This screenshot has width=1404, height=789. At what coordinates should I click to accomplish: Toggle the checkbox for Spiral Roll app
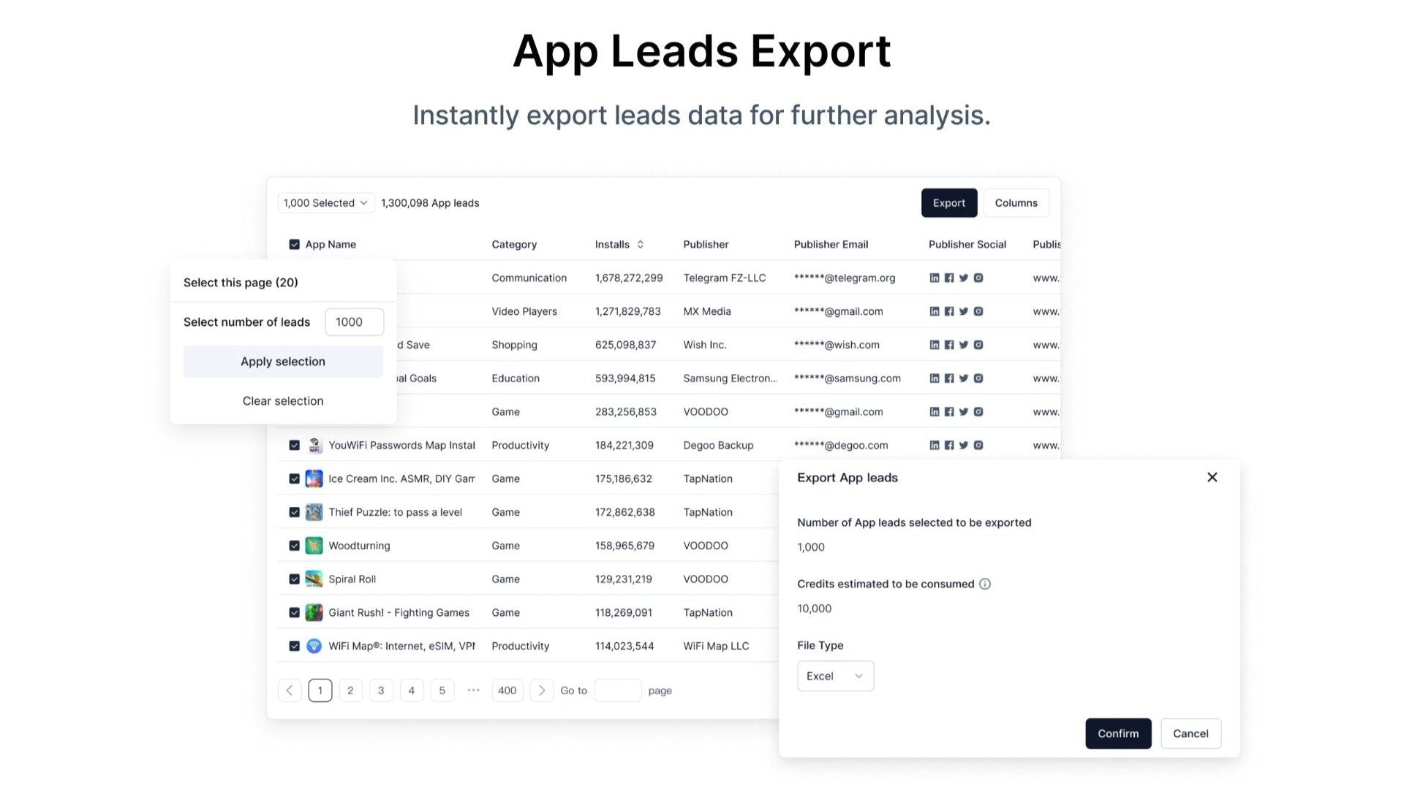pos(295,579)
